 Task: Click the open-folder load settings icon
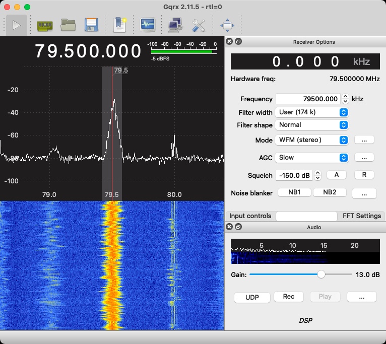click(x=68, y=25)
